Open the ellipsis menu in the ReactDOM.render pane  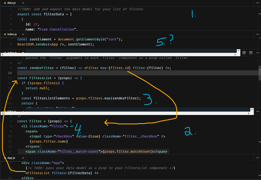tap(257, 34)
